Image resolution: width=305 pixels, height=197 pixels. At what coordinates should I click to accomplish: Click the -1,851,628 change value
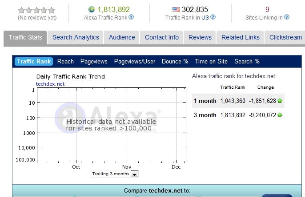coord(262,101)
